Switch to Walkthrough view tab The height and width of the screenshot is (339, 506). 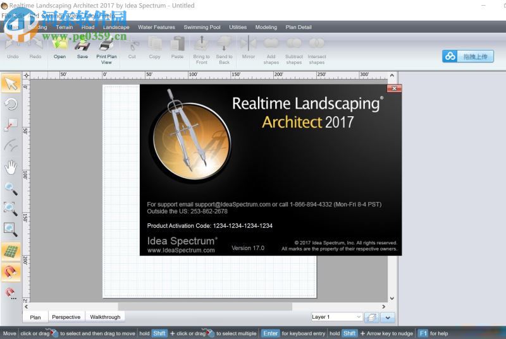pos(105,317)
